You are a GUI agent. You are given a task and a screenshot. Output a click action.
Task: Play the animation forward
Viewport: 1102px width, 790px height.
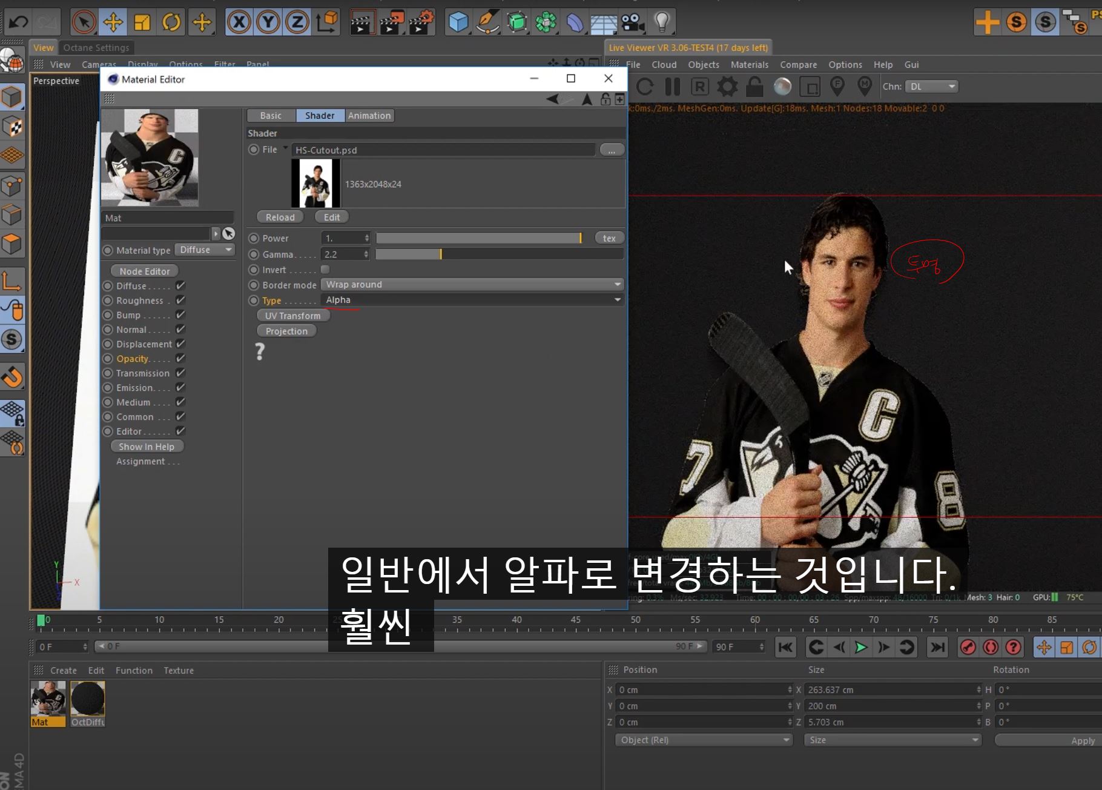click(x=860, y=647)
